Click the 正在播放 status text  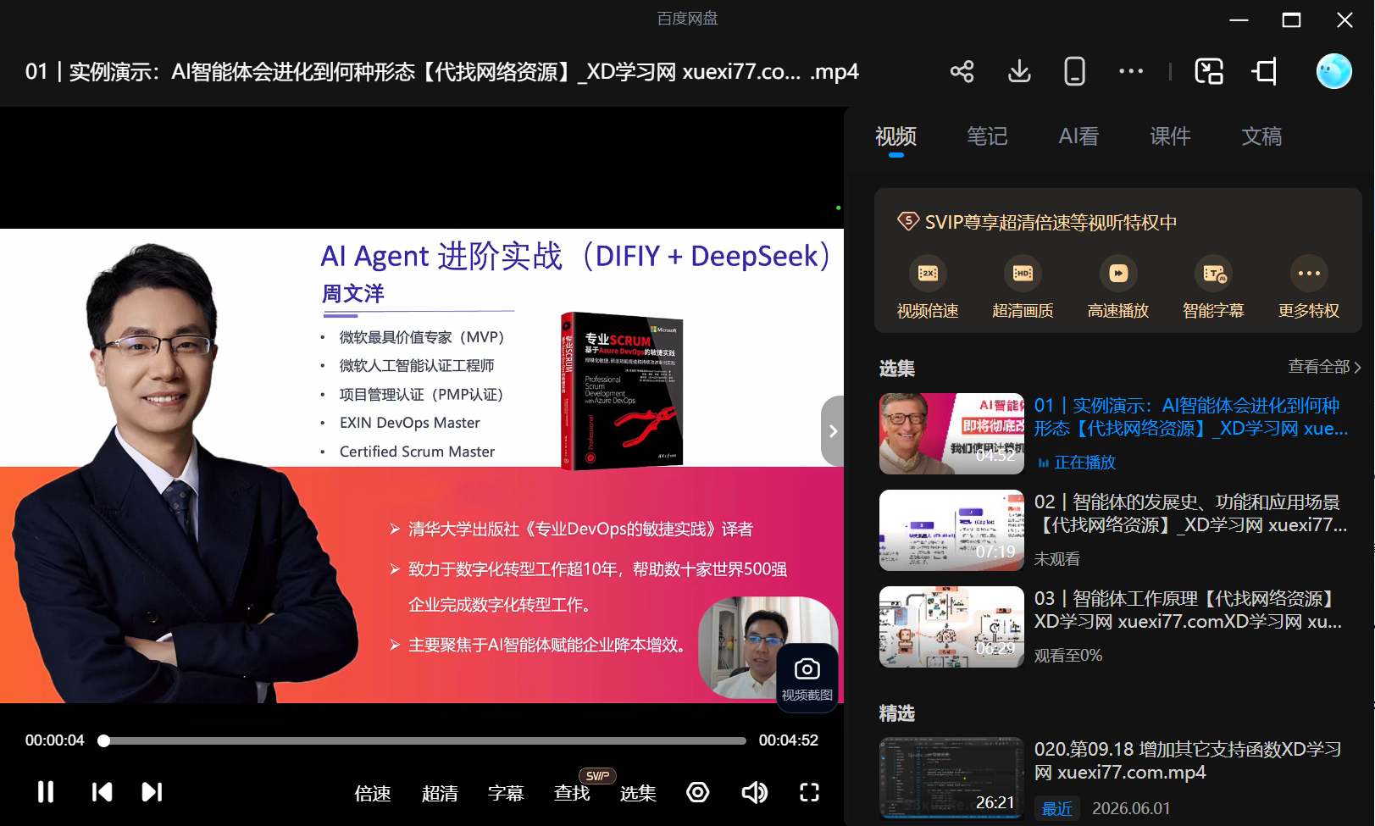click(1084, 463)
